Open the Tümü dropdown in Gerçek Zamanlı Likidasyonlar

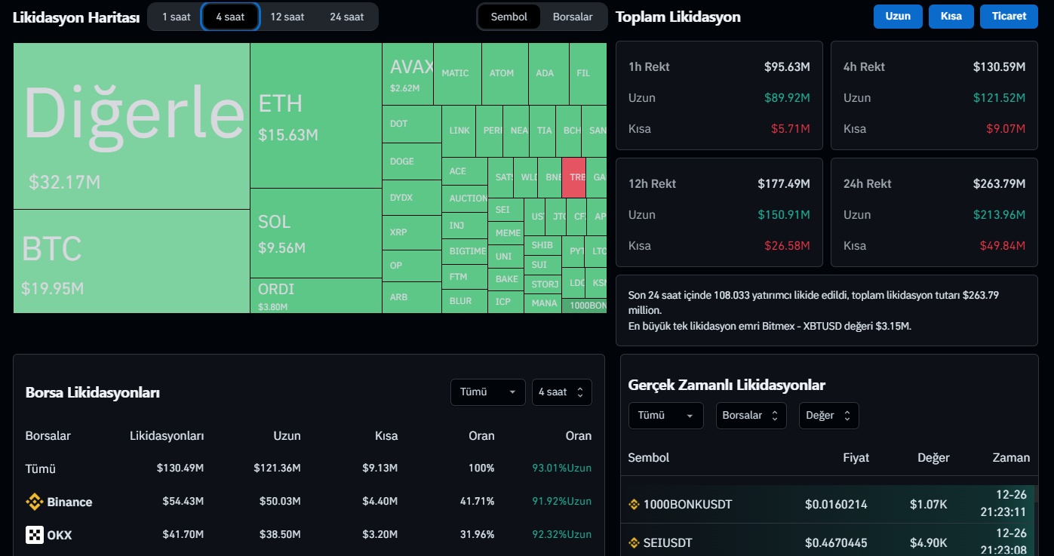tap(665, 416)
